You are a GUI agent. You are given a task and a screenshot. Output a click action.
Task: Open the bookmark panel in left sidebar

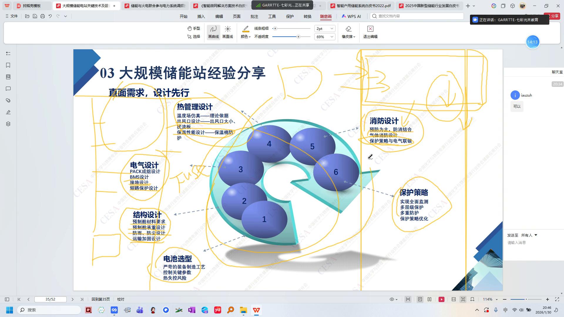8,65
